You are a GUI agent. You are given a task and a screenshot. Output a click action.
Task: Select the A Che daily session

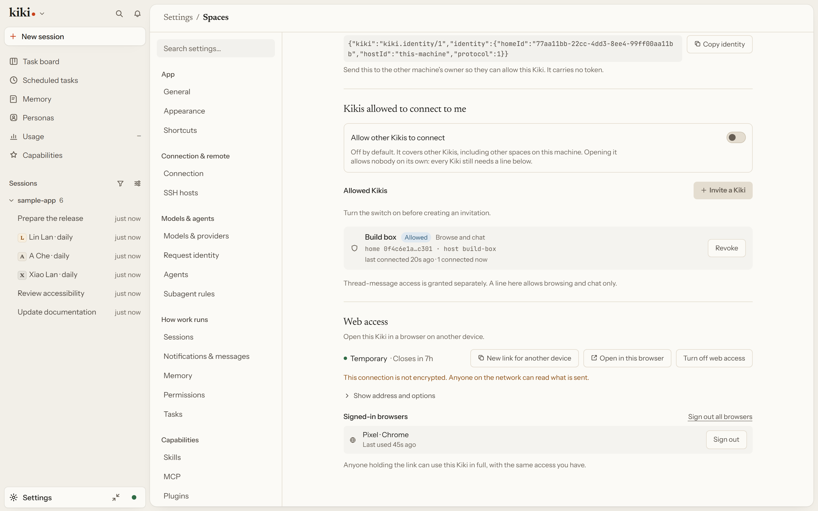point(75,256)
